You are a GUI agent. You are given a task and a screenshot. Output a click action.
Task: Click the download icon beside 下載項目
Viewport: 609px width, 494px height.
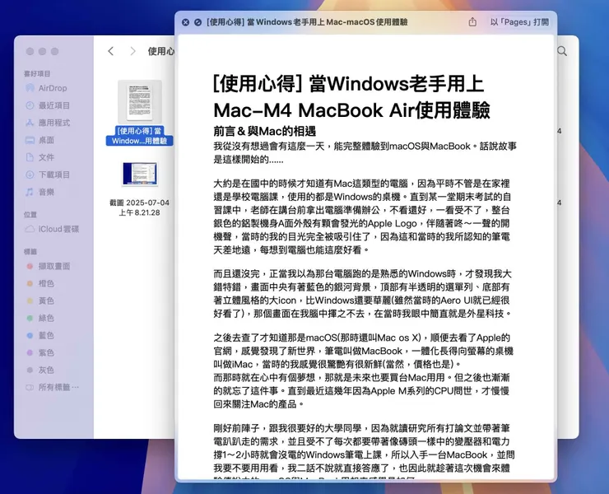point(30,175)
